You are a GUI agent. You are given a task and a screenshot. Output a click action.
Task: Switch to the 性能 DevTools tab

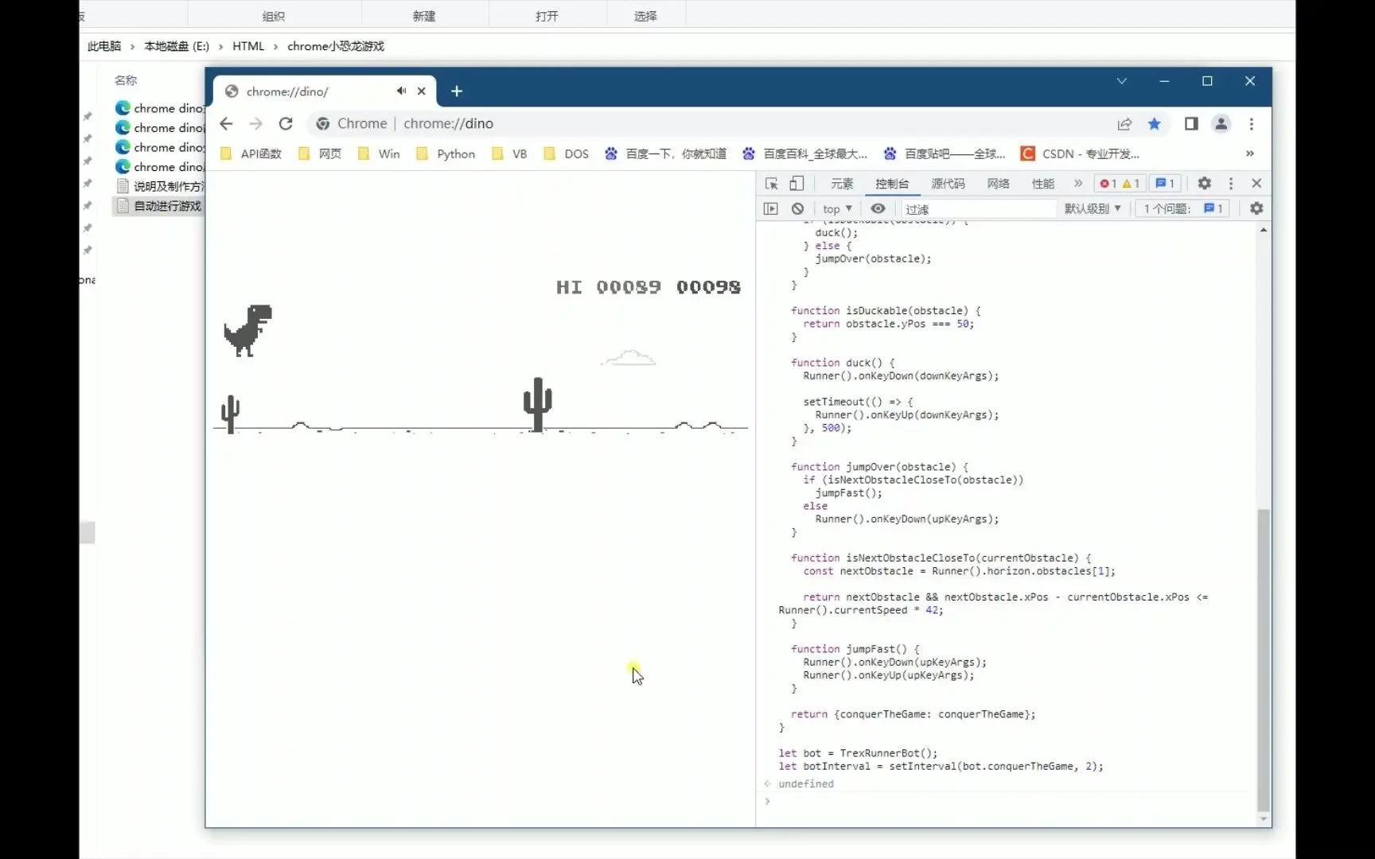coord(1043,184)
